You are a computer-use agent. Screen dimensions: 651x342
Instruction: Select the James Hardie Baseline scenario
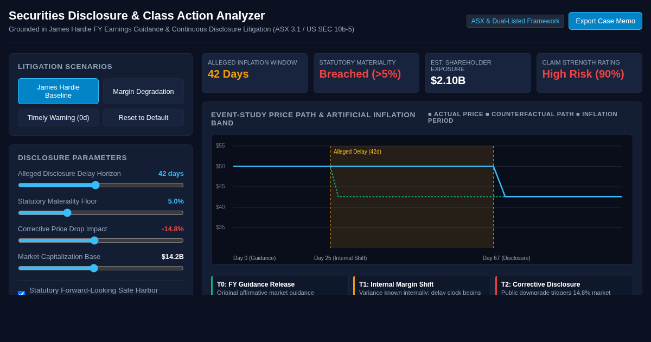[58, 91]
